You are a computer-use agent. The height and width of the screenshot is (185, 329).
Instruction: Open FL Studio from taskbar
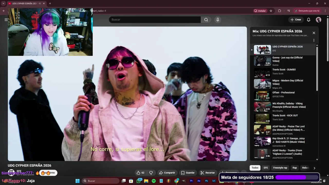click(169, 181)
